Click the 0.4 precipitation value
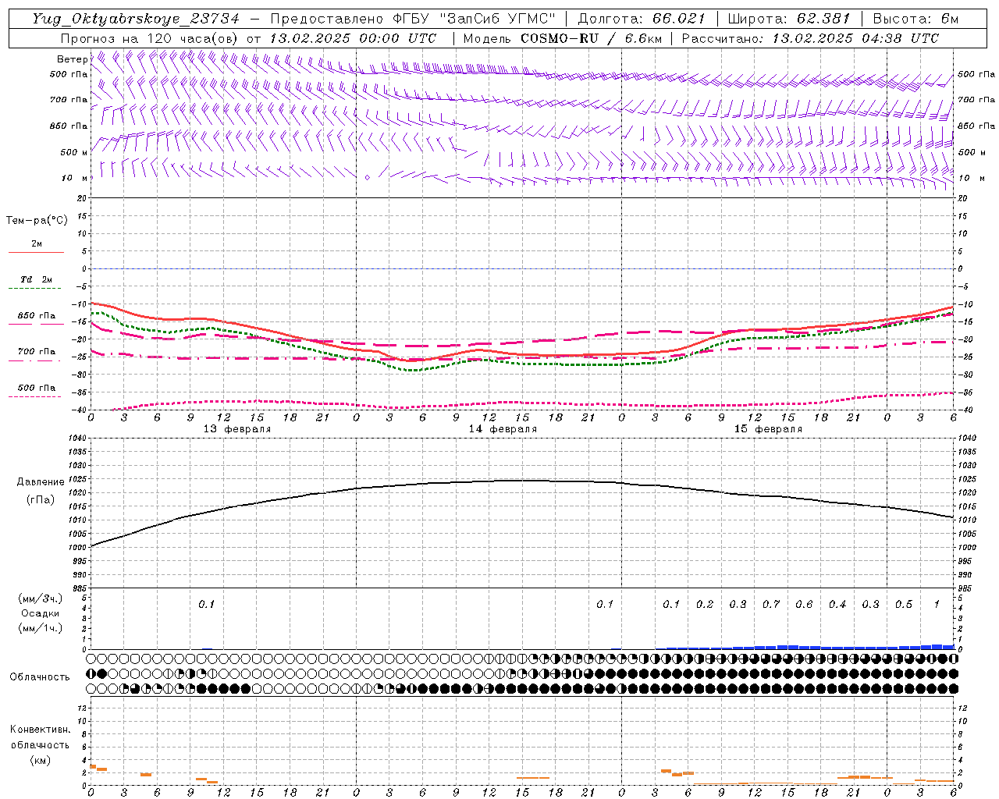Viewport: 999px width, 799px height. (837, 605)
